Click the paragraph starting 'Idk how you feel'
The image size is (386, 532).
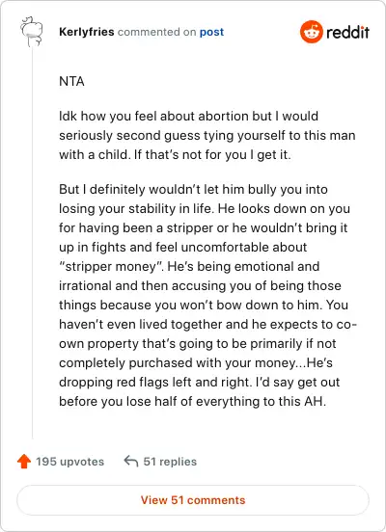tap(207, 135)
